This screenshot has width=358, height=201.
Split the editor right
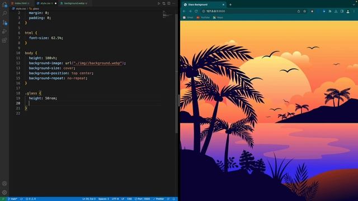tap(169, 3)
